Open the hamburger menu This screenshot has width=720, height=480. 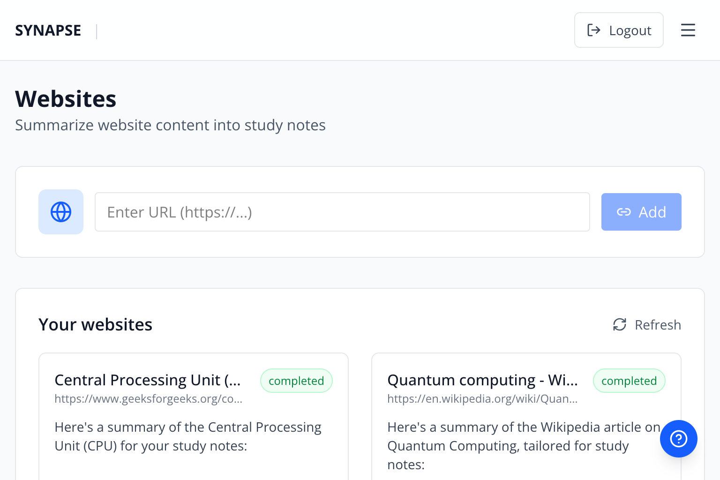point(688,30)
